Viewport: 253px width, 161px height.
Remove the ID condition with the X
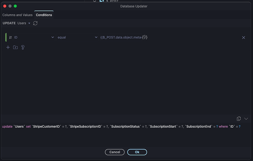point(243,37)
